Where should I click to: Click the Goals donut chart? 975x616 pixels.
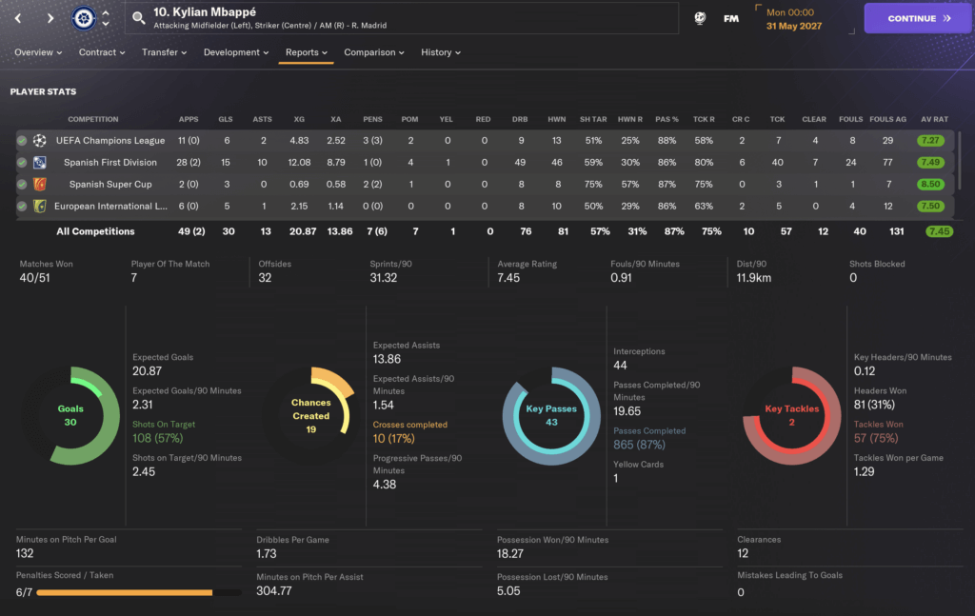[70, 415]
